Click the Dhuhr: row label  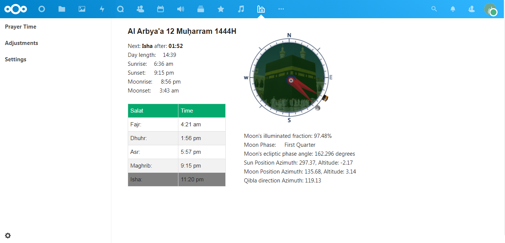coord(139,138)
